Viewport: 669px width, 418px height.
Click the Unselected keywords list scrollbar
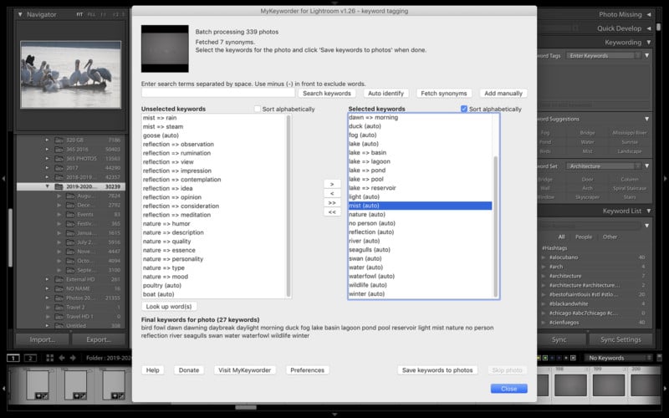(289, 206)
